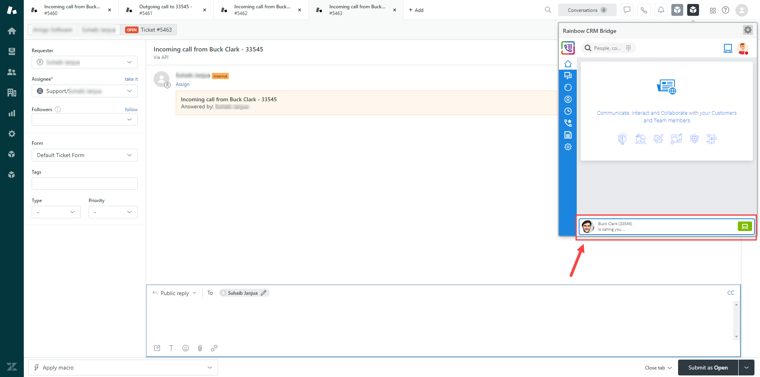This screenshot has height=377, width=760.
Task: Open emoji picker in reply editor
Action: pyautogui.click(x=186, y=348)
